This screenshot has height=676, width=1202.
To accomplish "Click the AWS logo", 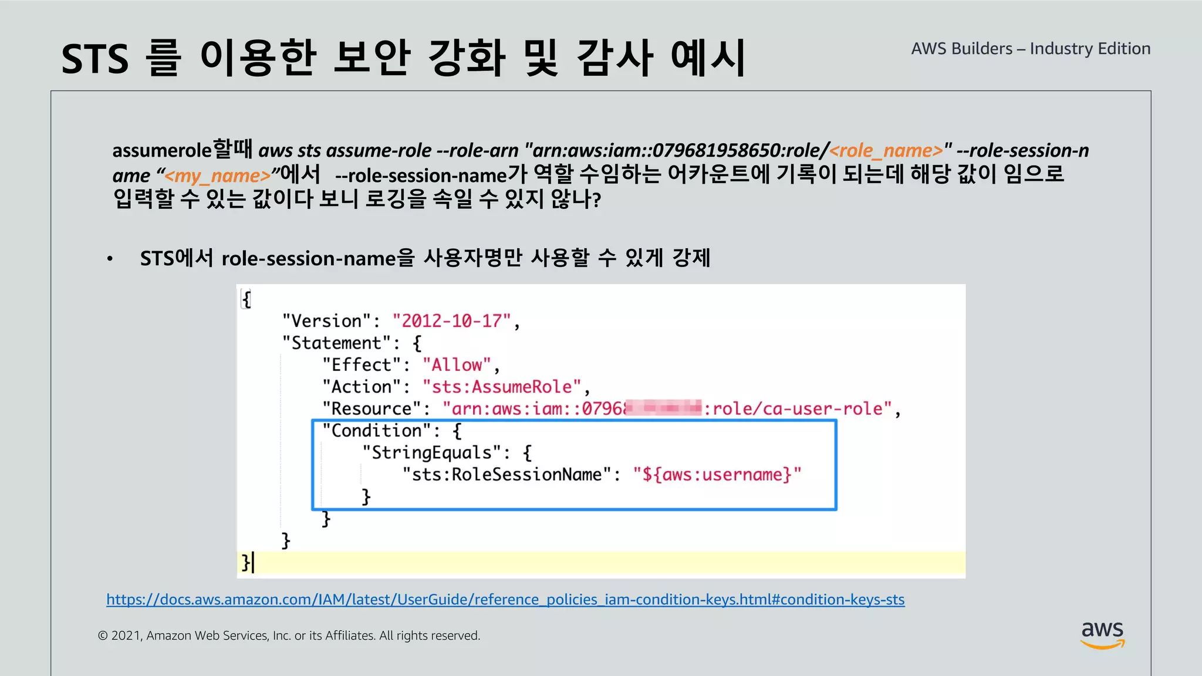I will (1103, 636).
